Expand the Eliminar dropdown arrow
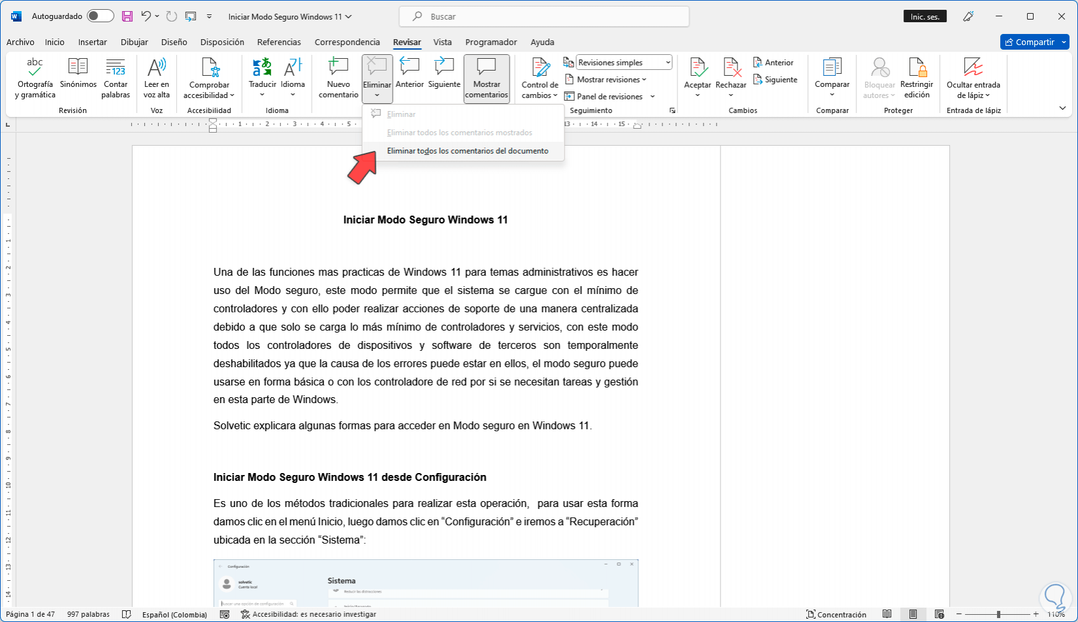Image resolution: width=1078 pixels, height=622 pixels. 377,95
